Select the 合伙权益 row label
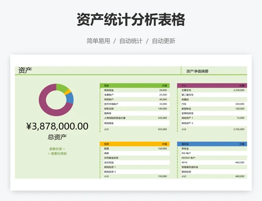 [x=109, y=163]
